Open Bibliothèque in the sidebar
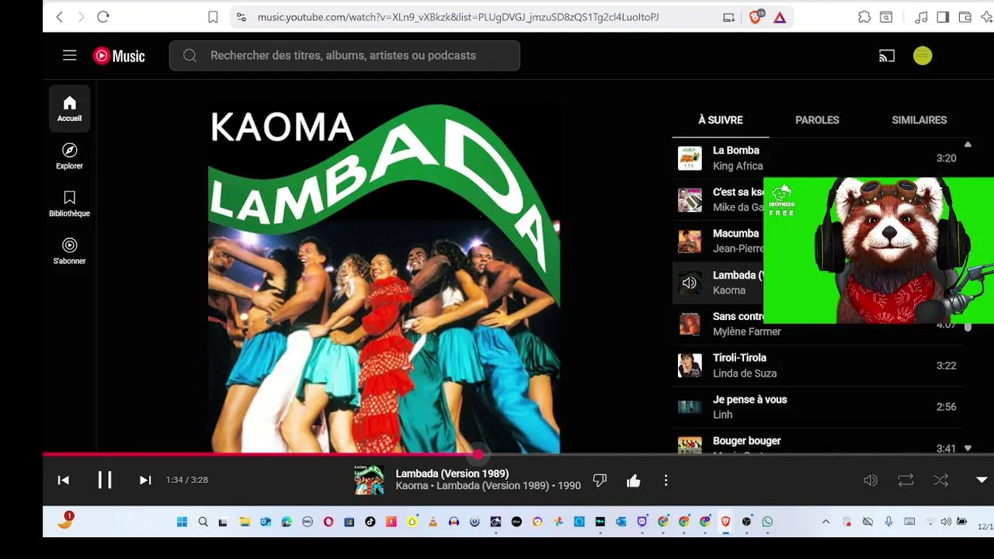Screen dimensions: 994x559 point(69,203)
